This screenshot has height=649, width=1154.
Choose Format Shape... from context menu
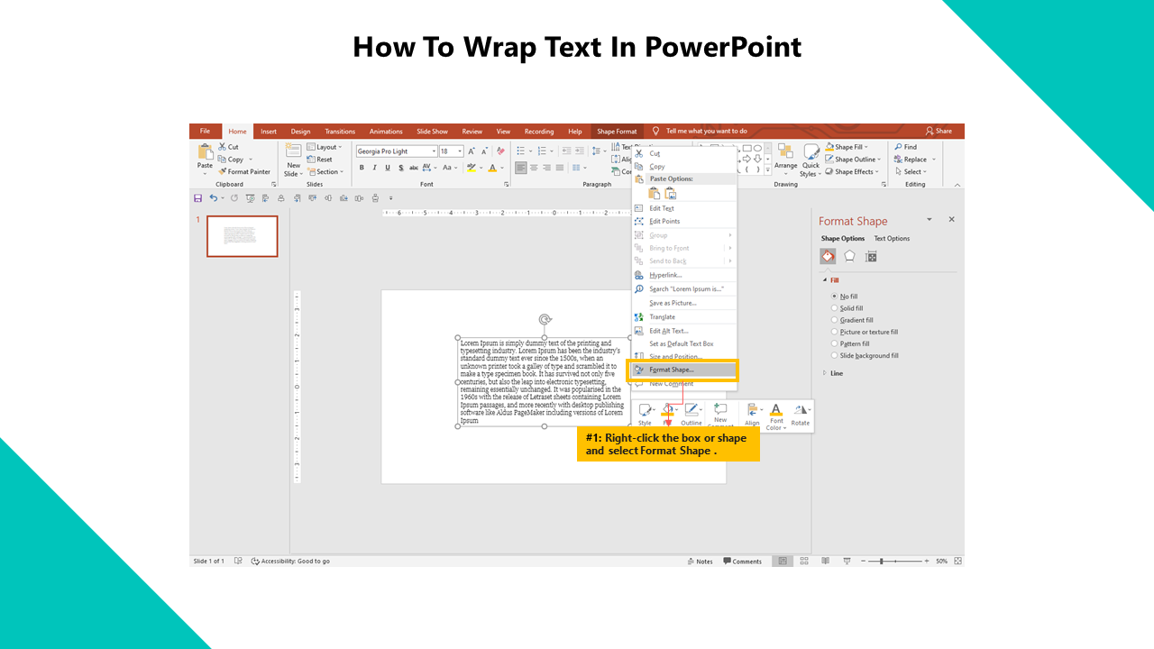[683, 370]
